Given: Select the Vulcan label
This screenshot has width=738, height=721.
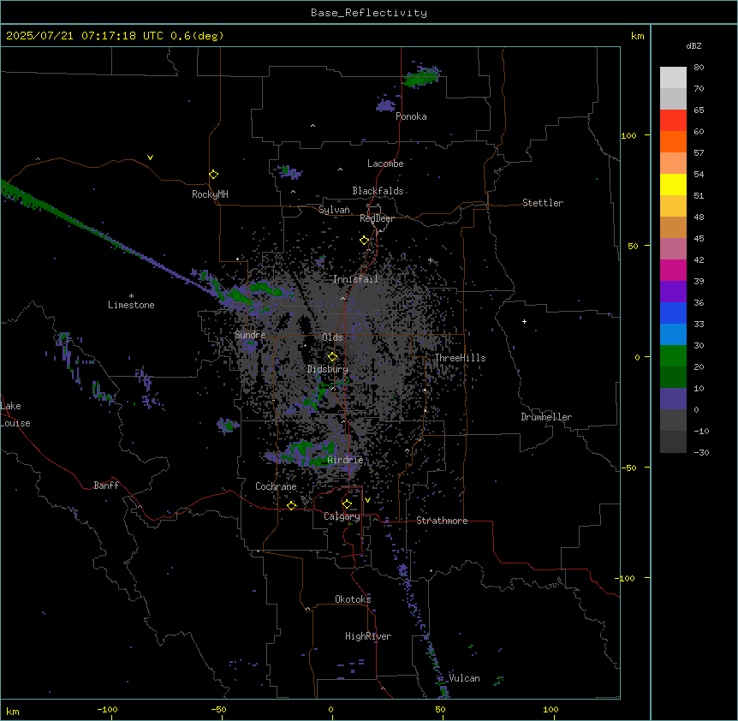Looking at the screenshot, I should coord(464,678).
